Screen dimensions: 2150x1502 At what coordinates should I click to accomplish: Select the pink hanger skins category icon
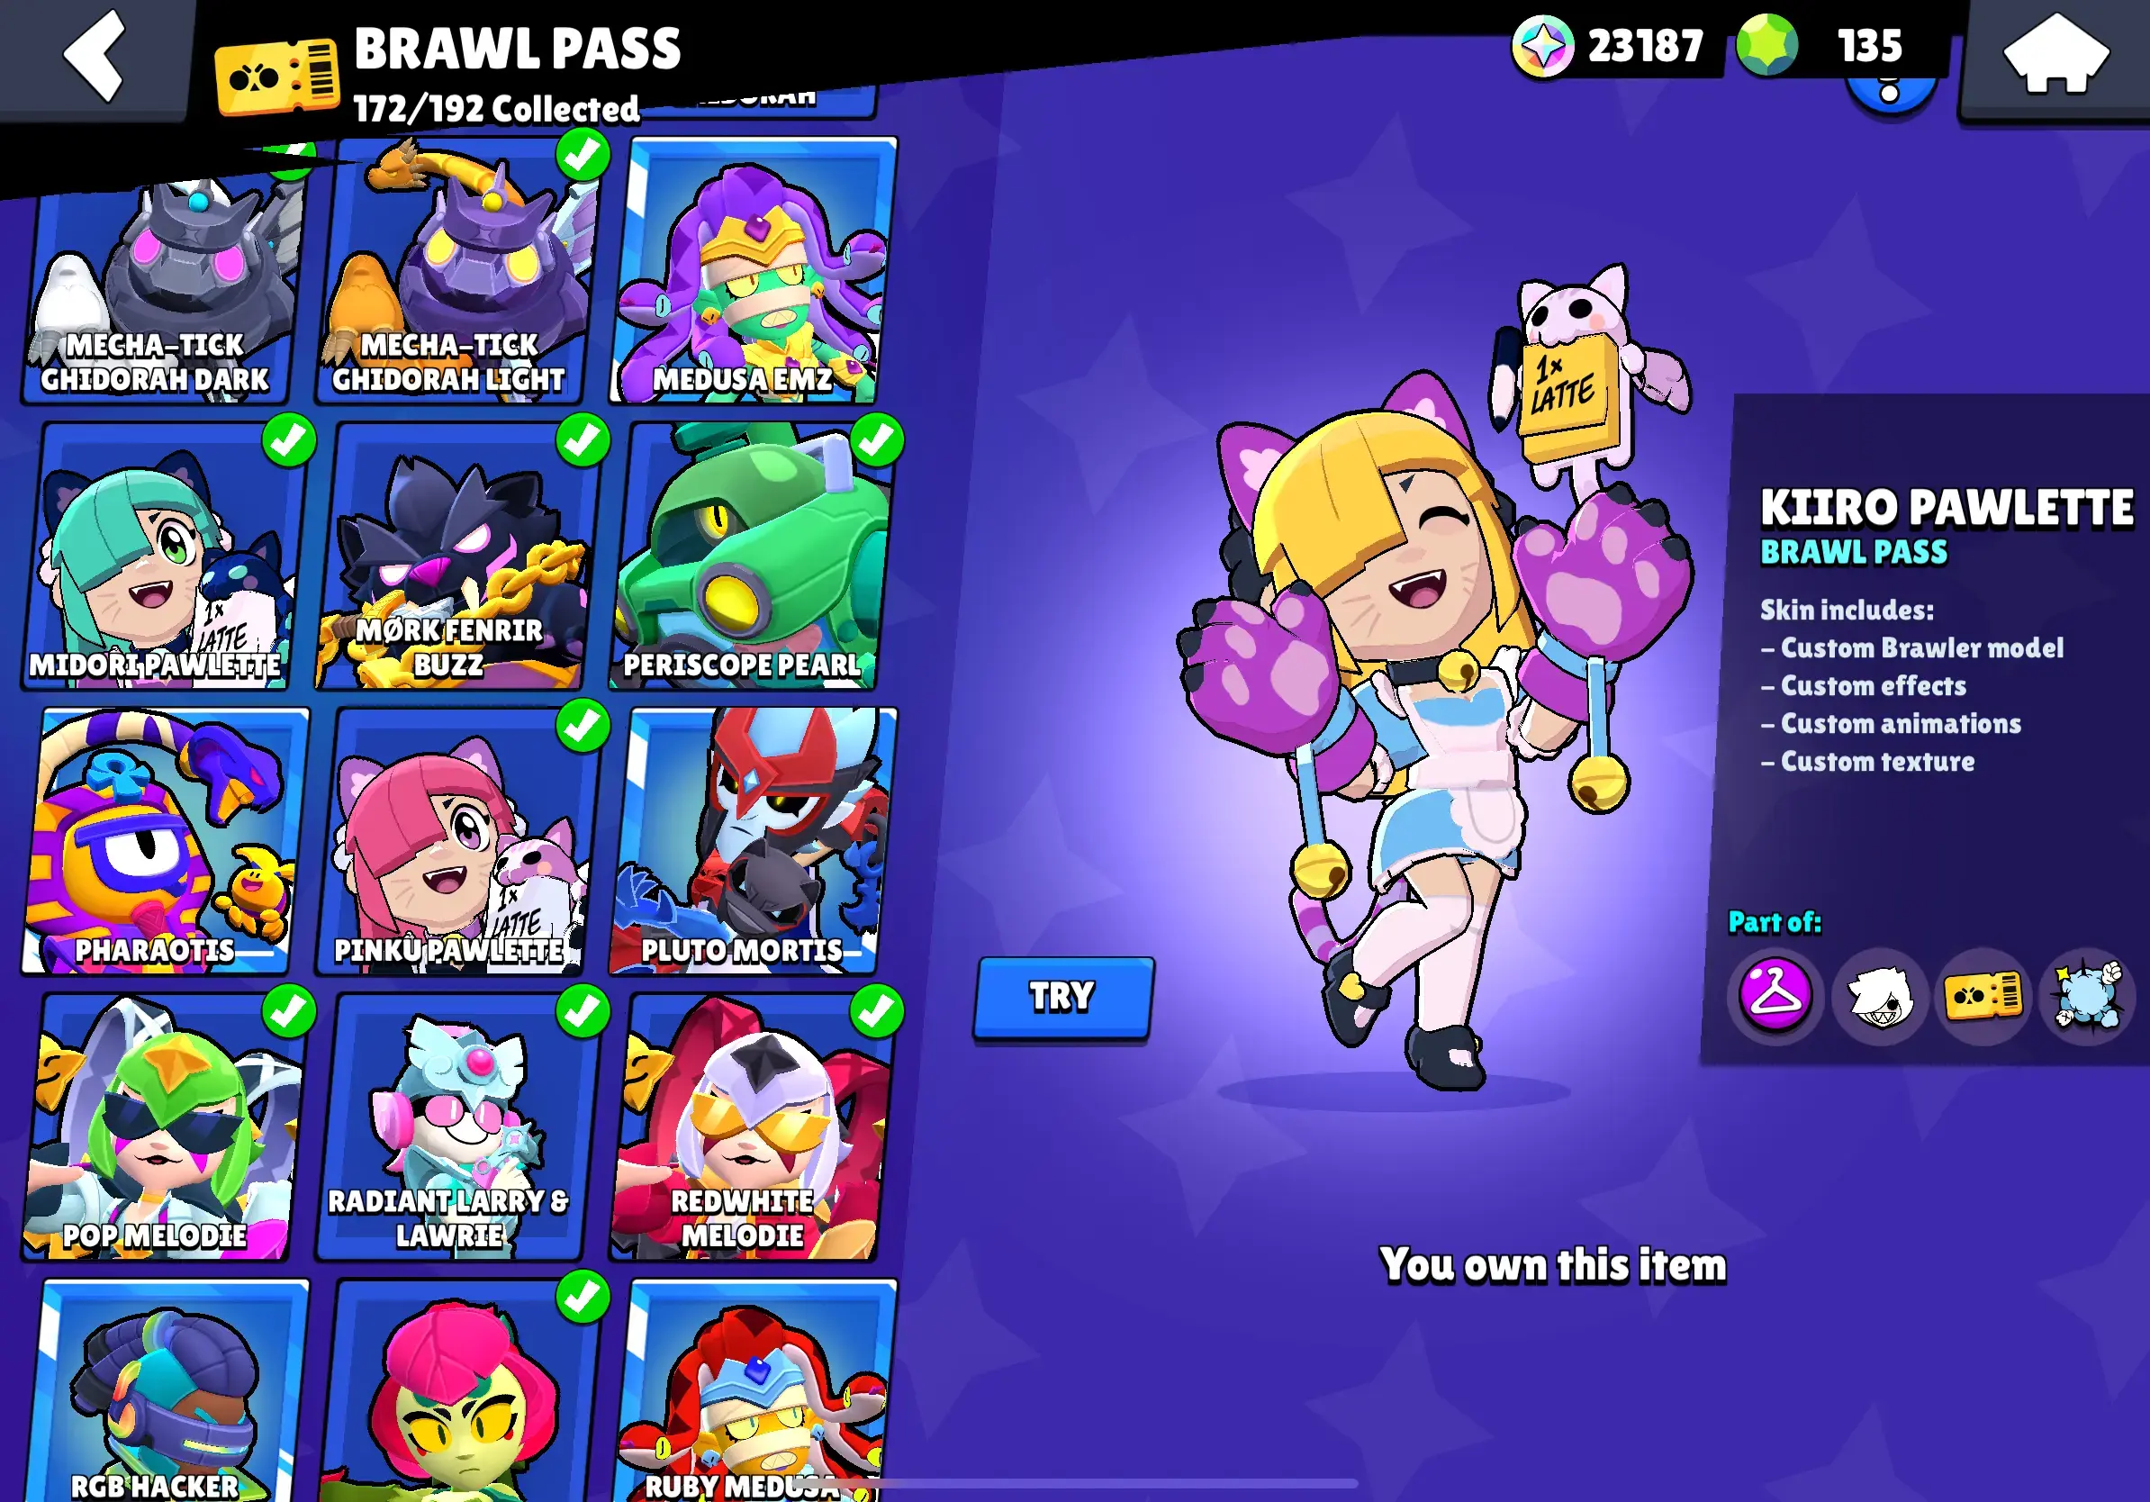pyautogui.click(x=1775, y=993)
